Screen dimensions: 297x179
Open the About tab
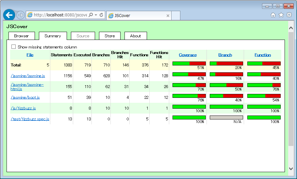coord(135,36)
